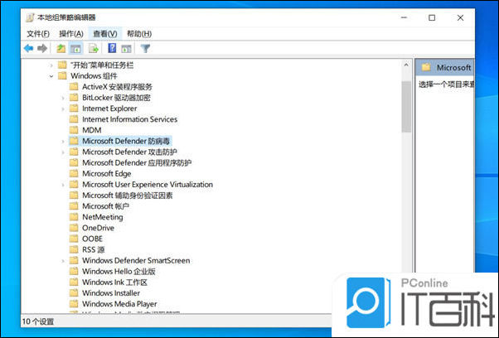Select ActiveX 安装程序服务 tree item

[117, 87]
